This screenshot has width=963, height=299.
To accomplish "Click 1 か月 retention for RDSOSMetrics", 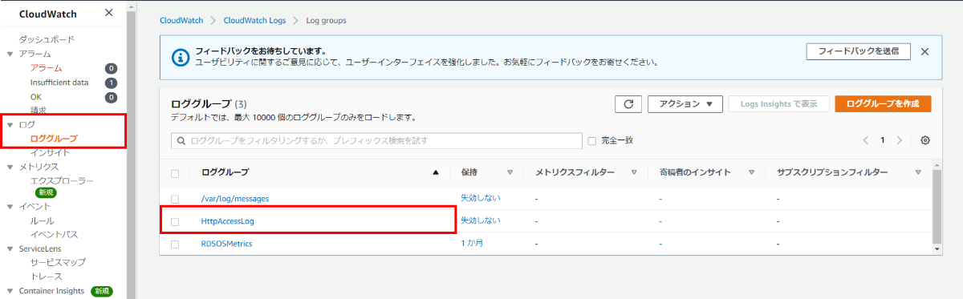I will pyautogui.click(x=472, y=244).
